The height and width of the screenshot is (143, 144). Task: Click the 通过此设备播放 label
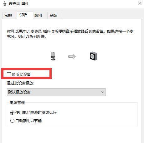click(x=21, y=83)
